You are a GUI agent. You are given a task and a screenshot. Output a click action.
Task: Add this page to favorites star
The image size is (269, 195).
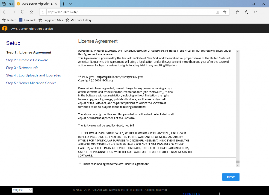pos(225,12)
